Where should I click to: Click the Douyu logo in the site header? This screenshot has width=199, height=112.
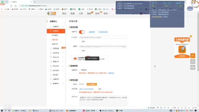51,13
